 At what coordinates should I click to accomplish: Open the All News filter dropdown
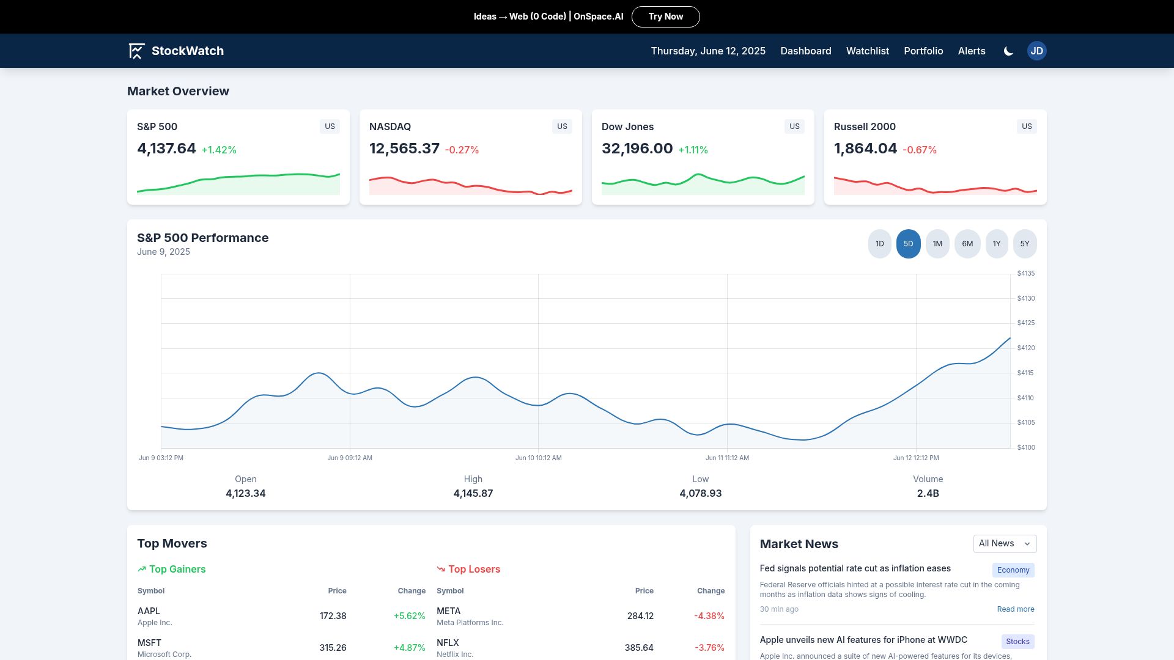(x=1005, y=543)
